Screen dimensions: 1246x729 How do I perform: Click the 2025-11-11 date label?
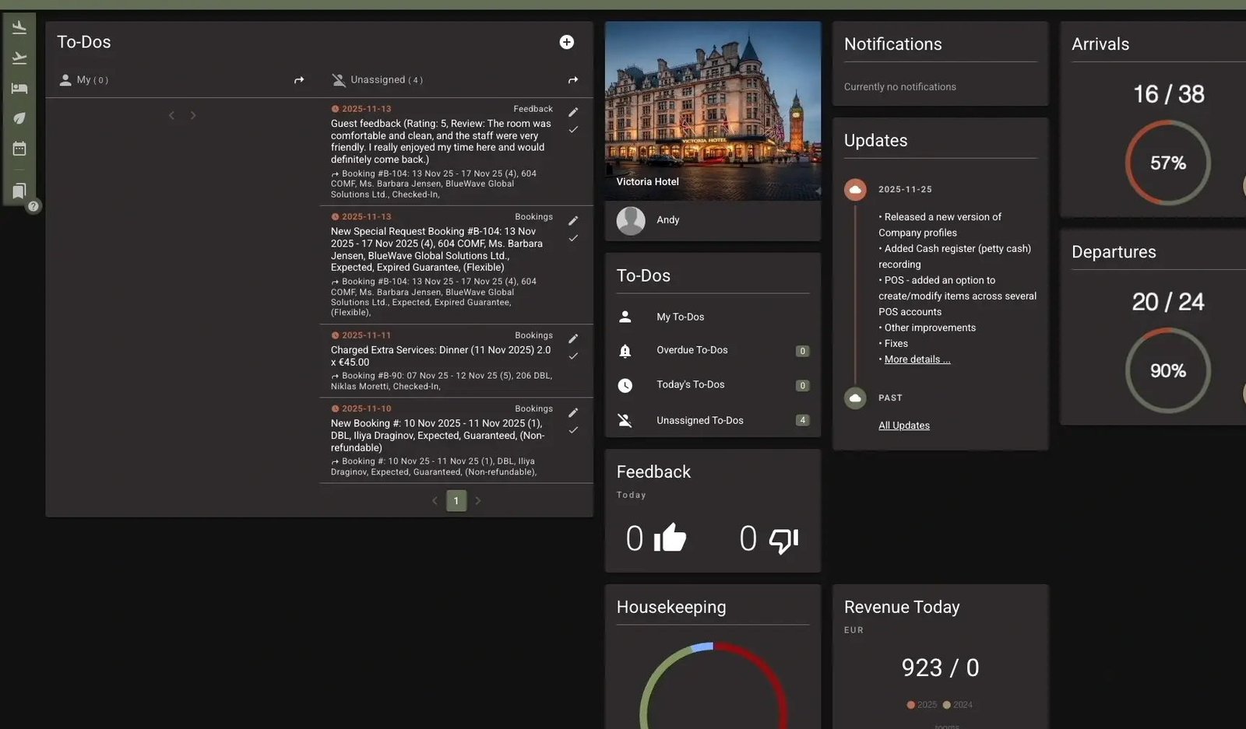(x=366, y=335)
